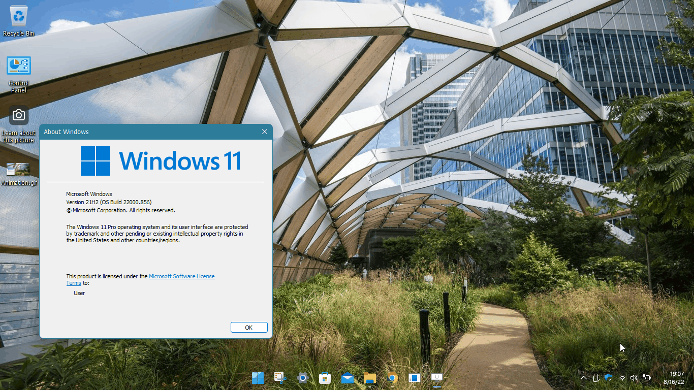Click the Microsoft Corporation copyright line
The image size is (694, 390).
pyautogui.click(x=120, y=210)
